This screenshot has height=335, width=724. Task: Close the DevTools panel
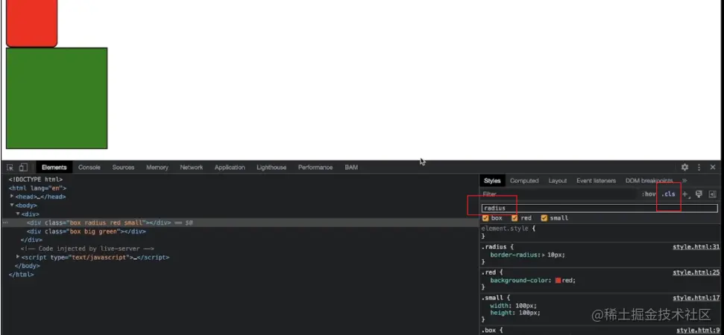(x=713, y=167)
